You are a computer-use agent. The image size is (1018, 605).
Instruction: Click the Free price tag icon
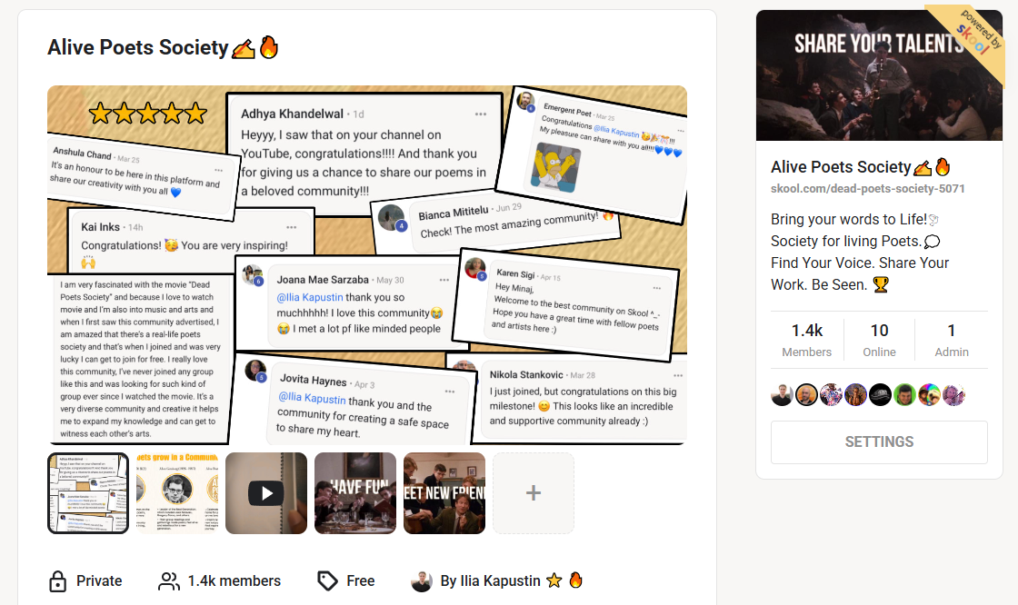(327, 581)
